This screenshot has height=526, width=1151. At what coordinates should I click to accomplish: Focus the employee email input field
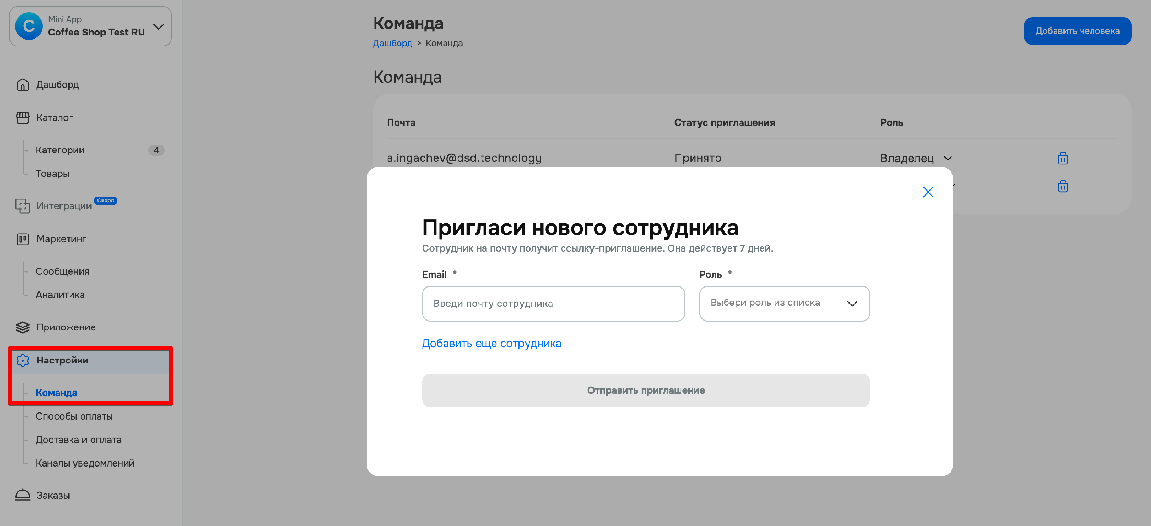pos(553,304)
